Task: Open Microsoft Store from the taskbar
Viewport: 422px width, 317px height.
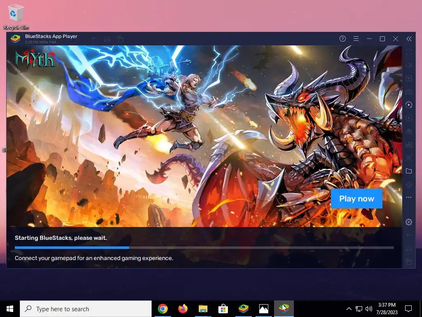Action: (223, 309)
